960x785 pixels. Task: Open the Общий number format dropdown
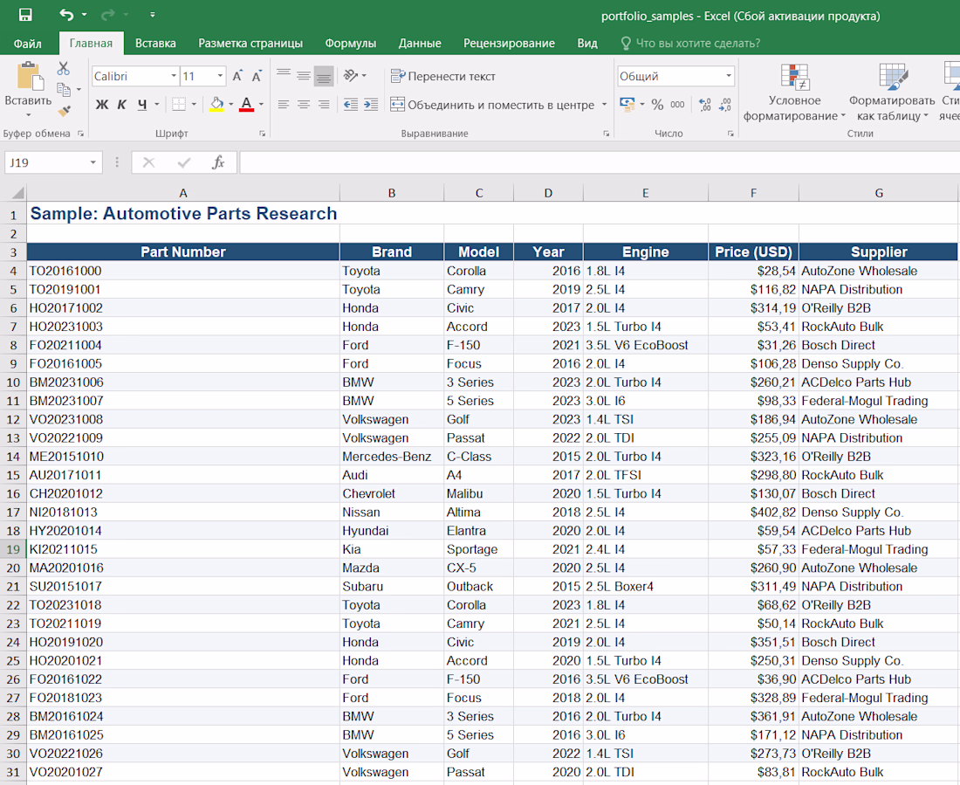click(729, 76)
